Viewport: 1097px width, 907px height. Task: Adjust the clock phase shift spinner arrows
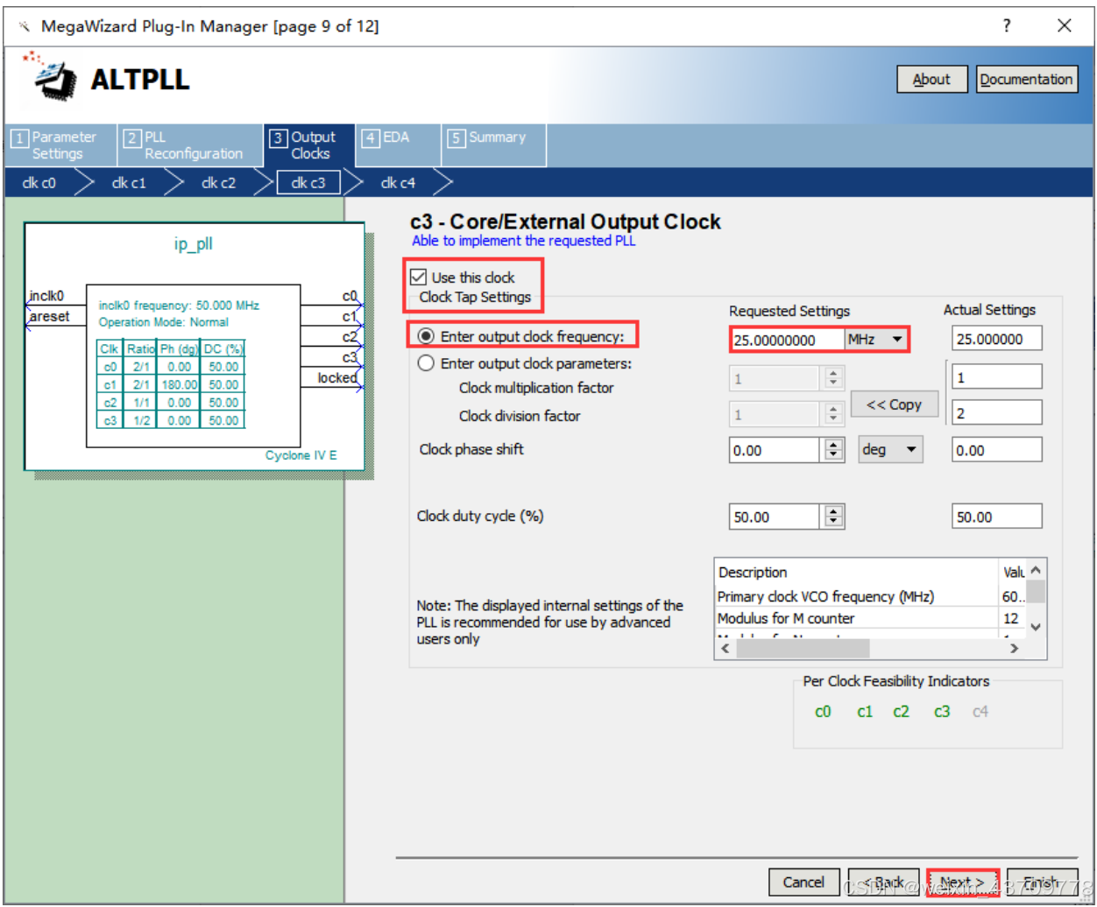coord(833,450)
